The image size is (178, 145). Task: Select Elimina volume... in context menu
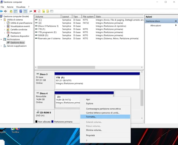94,130
